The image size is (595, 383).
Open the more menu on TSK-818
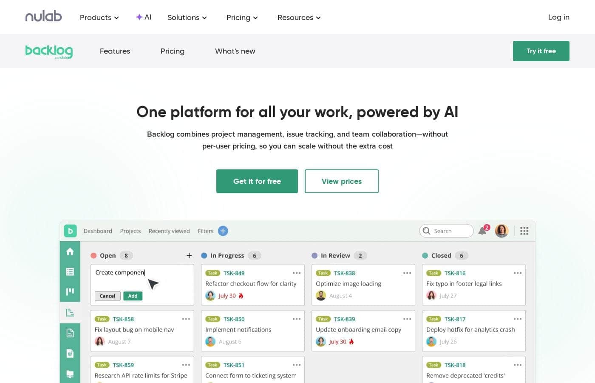click(x=518, y=365)
